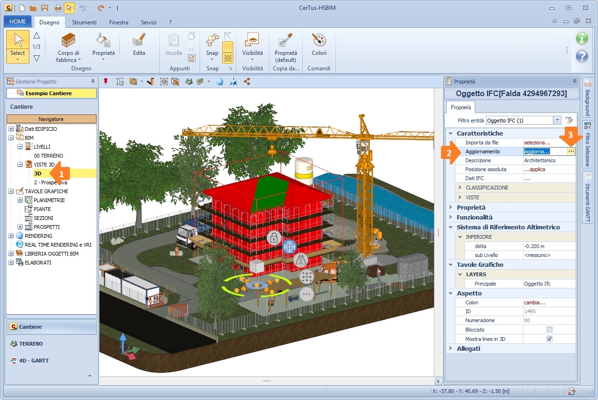Open the Colori command icon
This screenshot has width=598, height=400.
[x=319, y=45]
